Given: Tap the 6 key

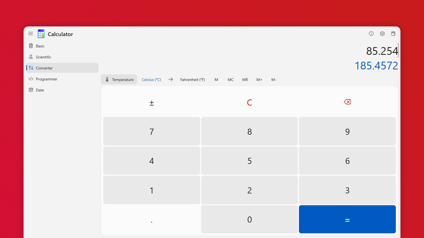Looking at the screenshot, I should [347, 161].
